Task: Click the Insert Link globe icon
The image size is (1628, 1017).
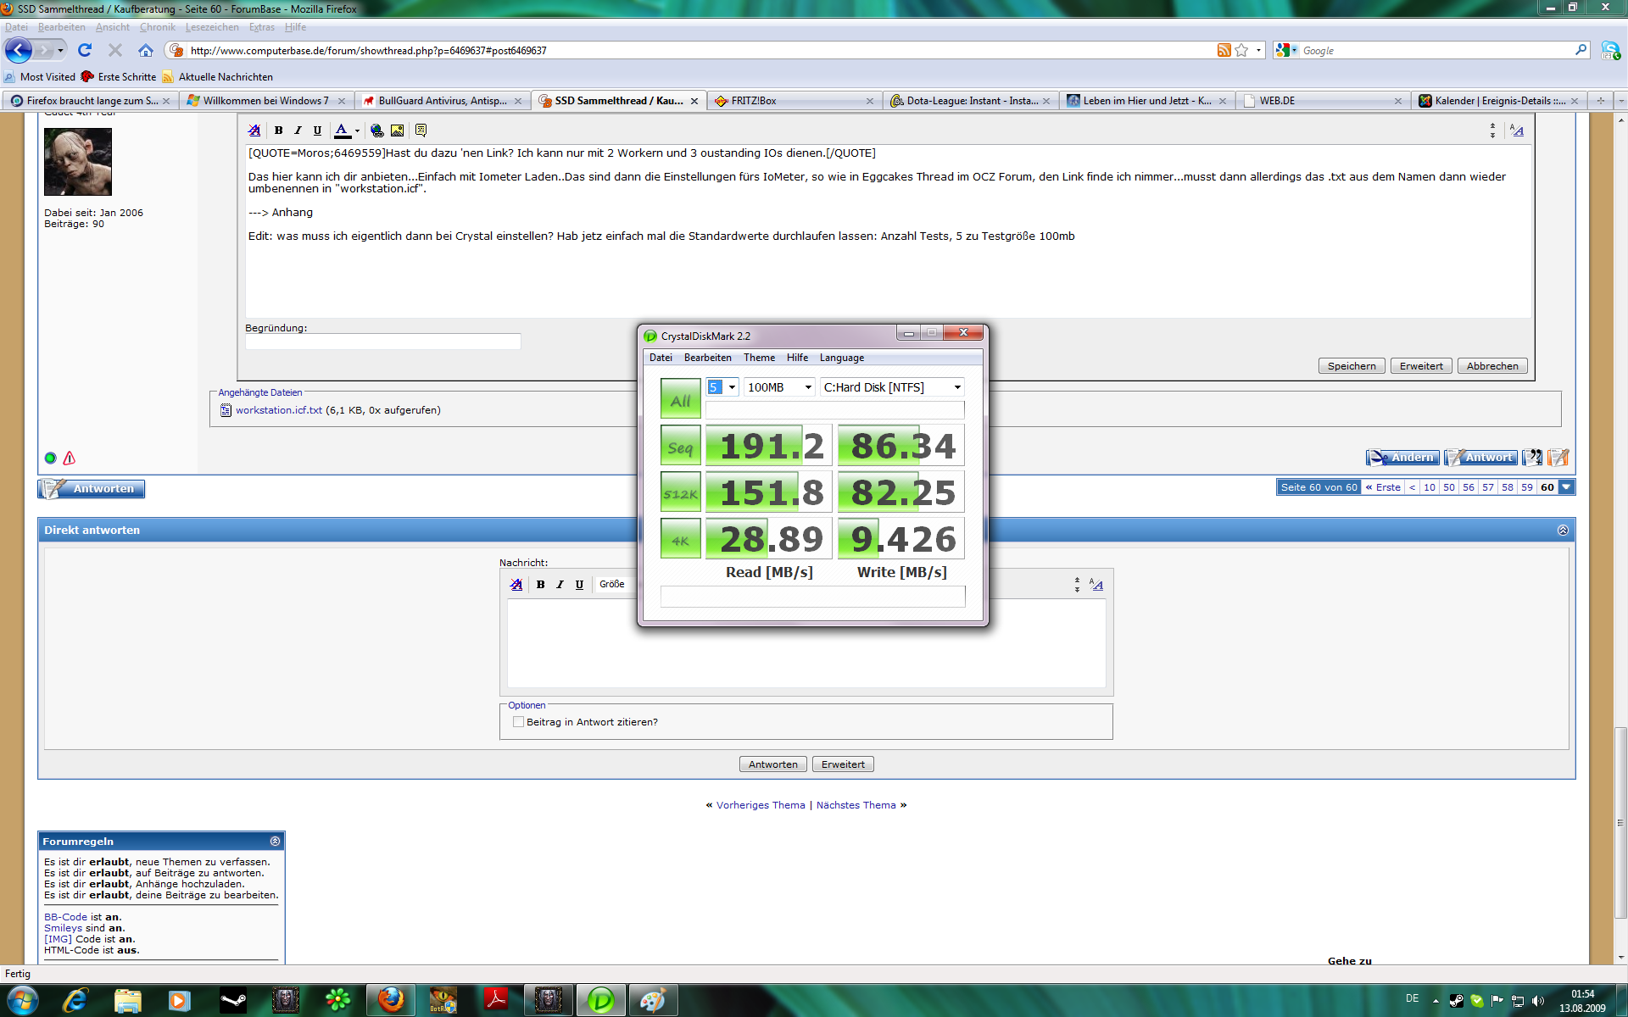Action: pyautogui.click(x=376, y=131)
